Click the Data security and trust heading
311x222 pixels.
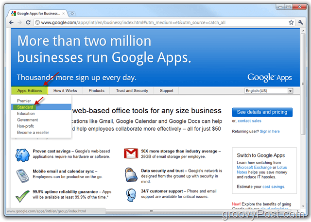162,171
